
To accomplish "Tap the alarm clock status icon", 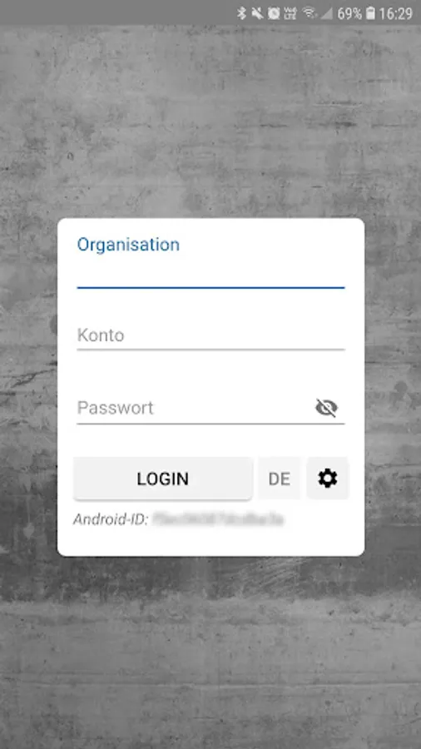I will pos(274,13).
